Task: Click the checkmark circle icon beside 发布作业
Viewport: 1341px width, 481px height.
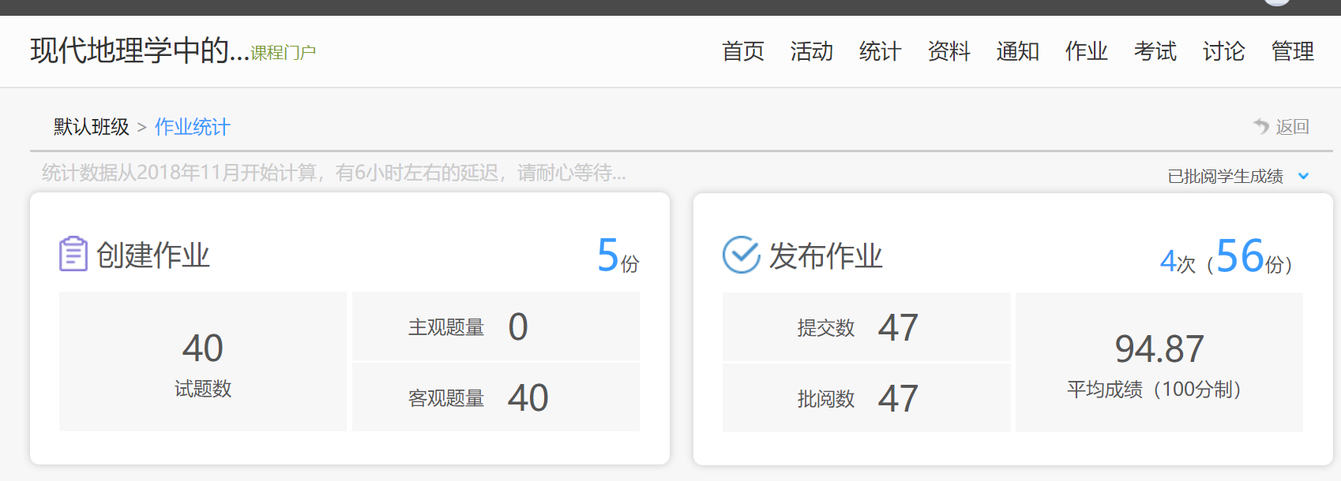Action: (741, 255)
